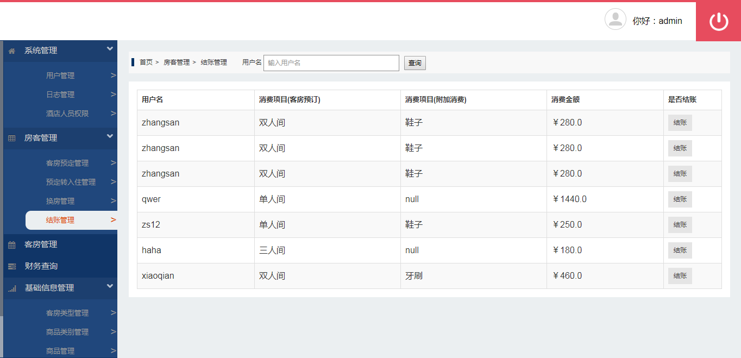
Task: Click the 房客管理 breadcrumb link
Action: 177,62
